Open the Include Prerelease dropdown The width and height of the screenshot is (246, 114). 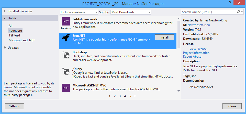[79, 12]
